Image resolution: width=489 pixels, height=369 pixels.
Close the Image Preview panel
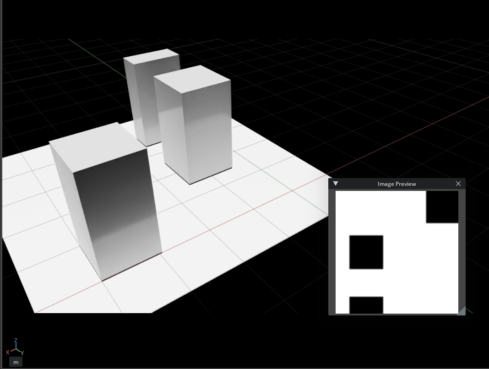click(458, 184)
